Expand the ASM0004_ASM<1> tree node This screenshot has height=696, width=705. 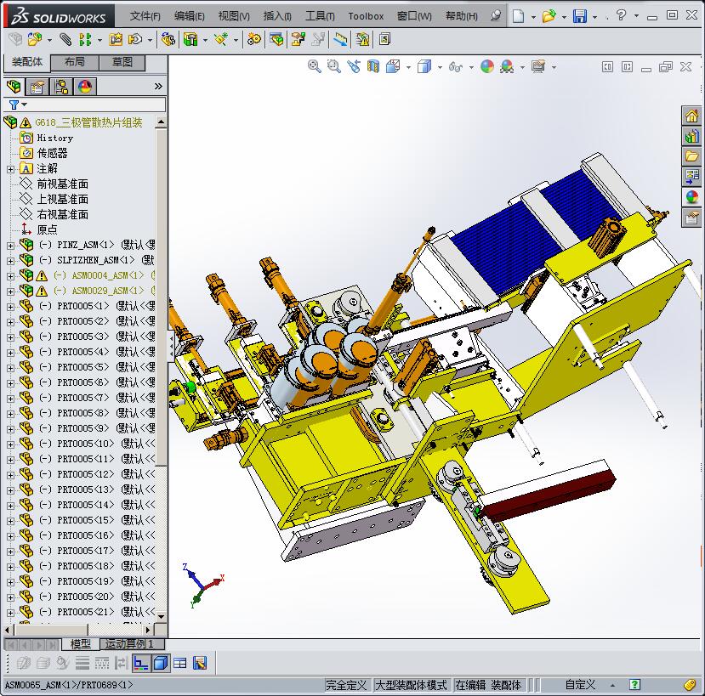coord(10,276)
